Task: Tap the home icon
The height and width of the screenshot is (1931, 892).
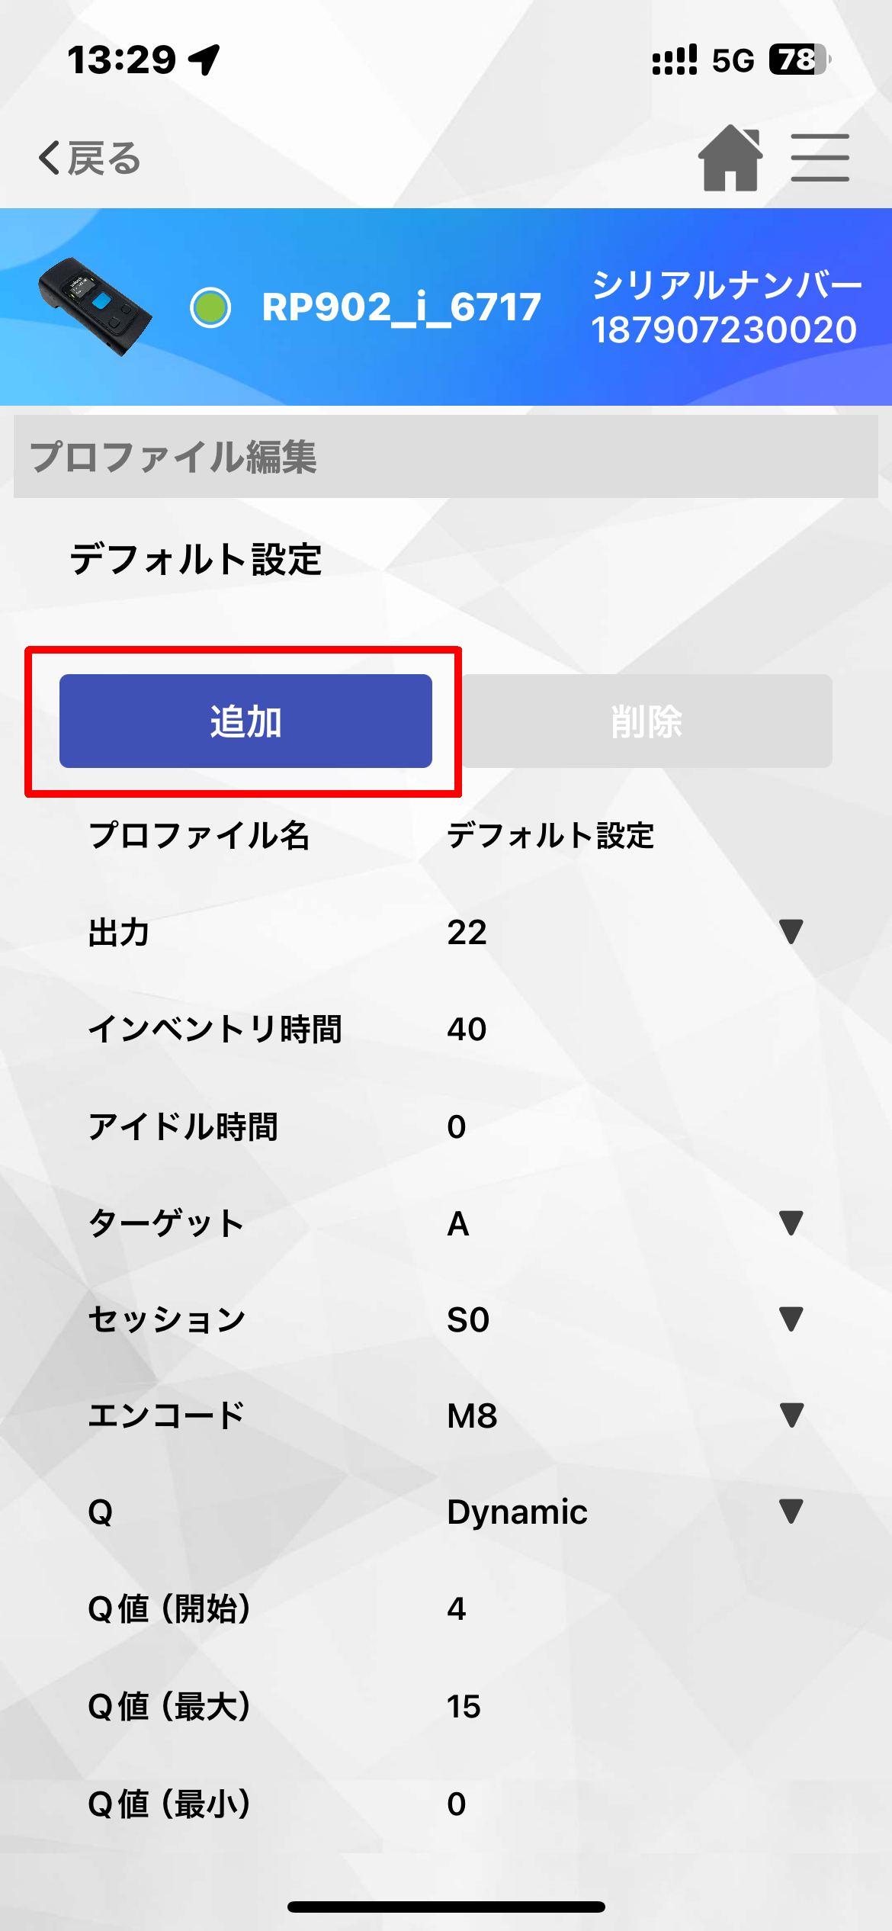Action: tap(730, 158)
